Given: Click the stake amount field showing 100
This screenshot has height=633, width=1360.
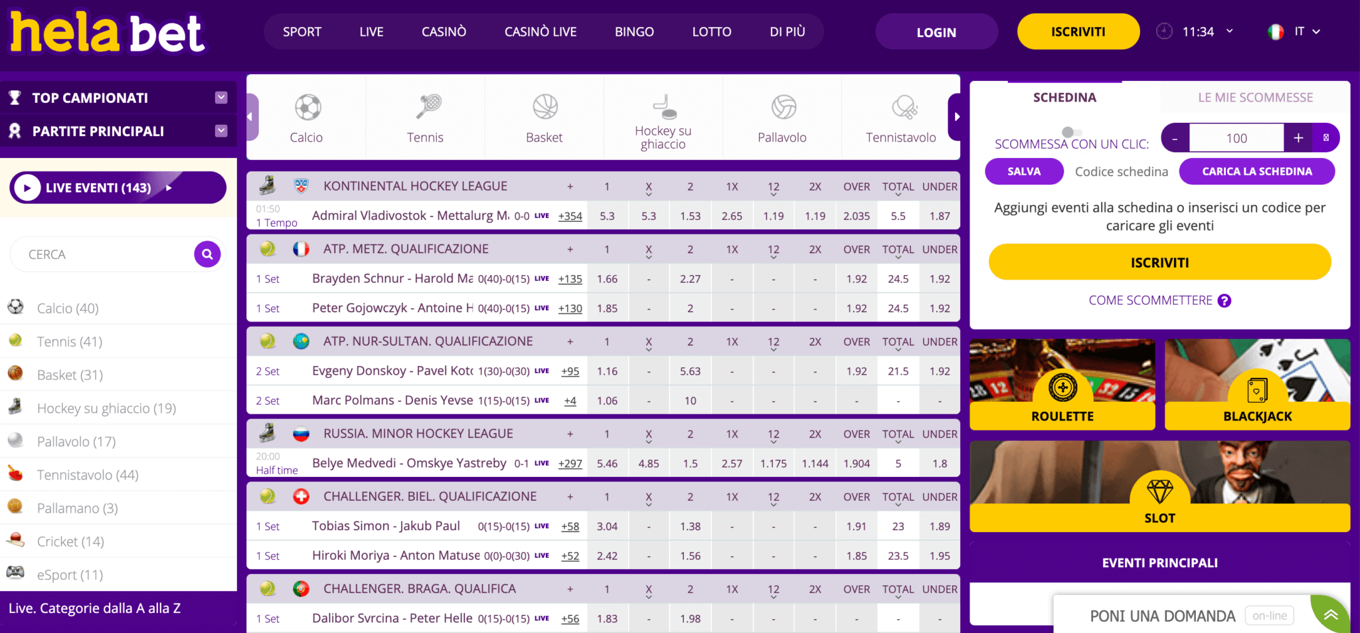Looking at the screenshot, I should point(1236,137).
